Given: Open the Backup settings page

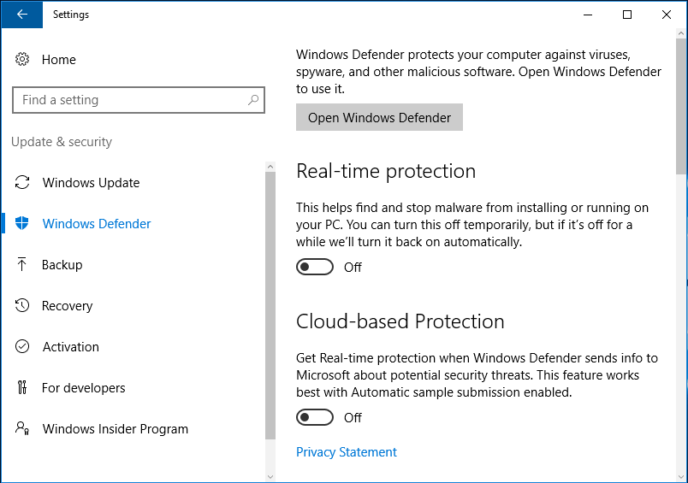Looking at the screenshot, I should pyautogui.click(x=62, y=265).
